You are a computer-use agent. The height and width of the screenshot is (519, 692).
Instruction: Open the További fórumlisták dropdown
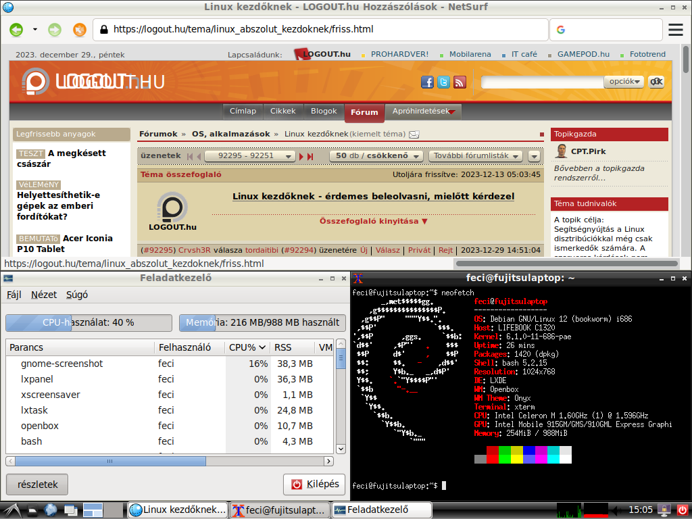(x=476, y=156)
